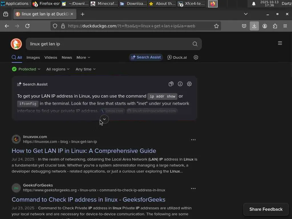Image resolution: width=292 pixels, height=219 pixels.
Task: Open options menu for GeeksForGeeks result
Action: tap(193, 188)
